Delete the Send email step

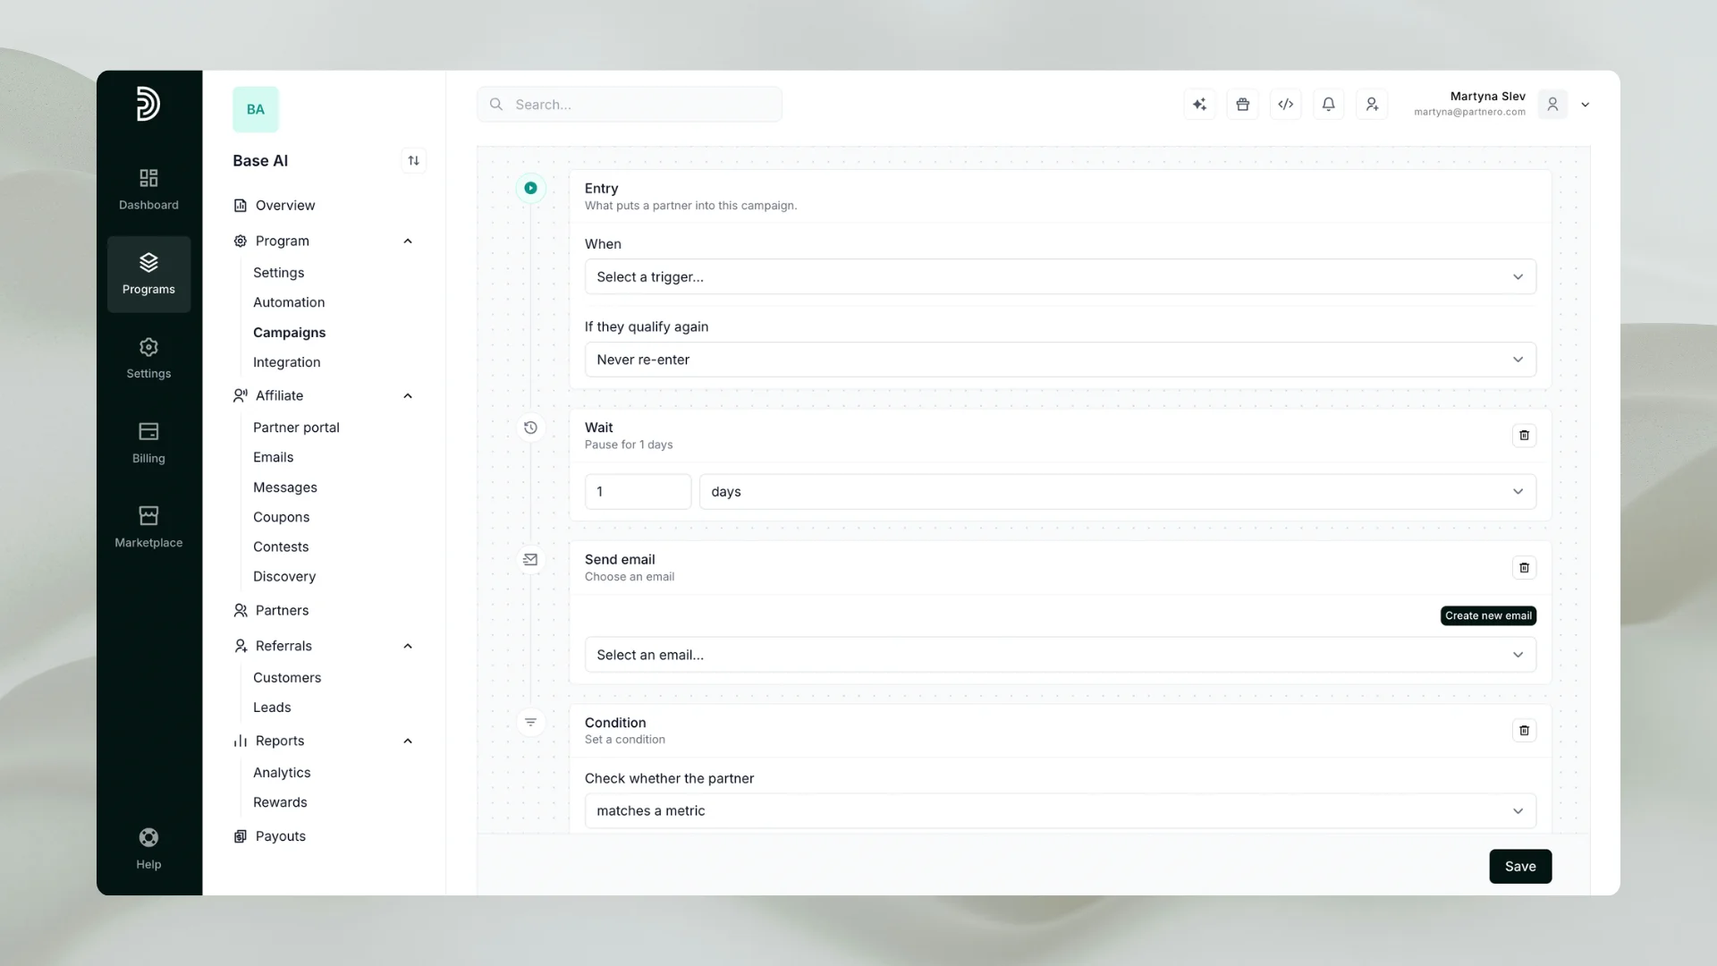point(1524,568)
